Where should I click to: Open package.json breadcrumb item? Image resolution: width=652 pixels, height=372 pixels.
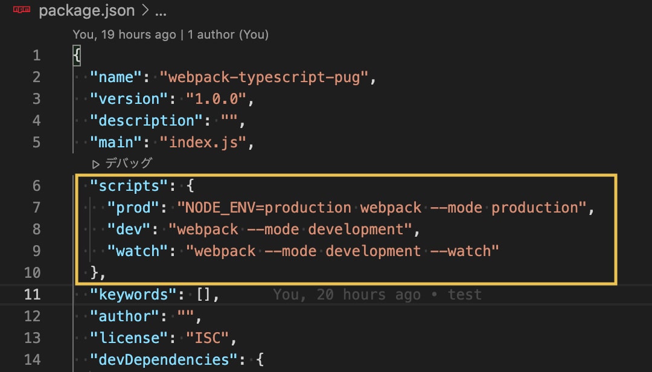[86, 11]
